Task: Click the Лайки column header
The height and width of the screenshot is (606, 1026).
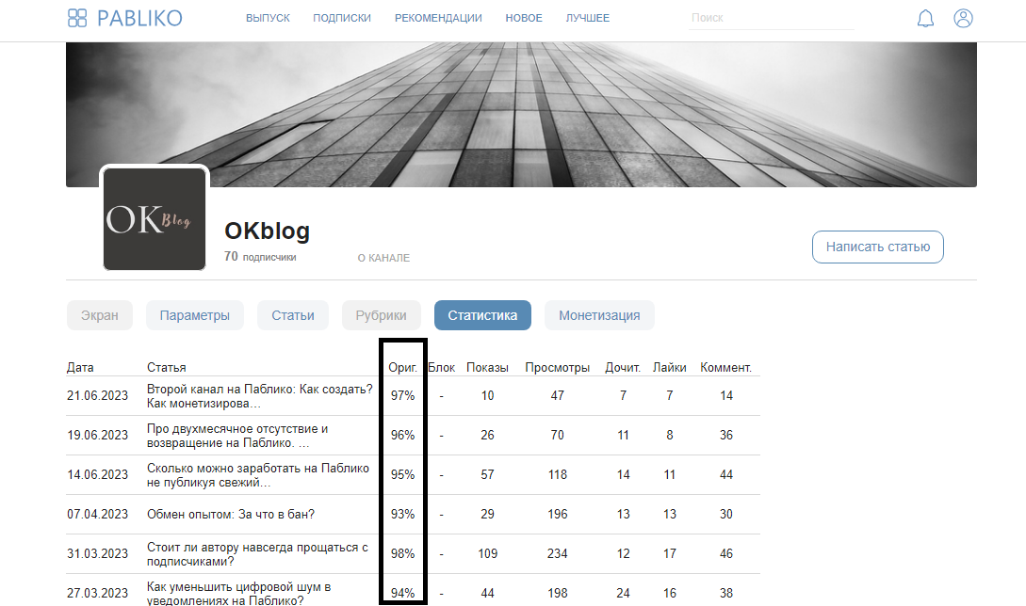Action: [669, 367]
